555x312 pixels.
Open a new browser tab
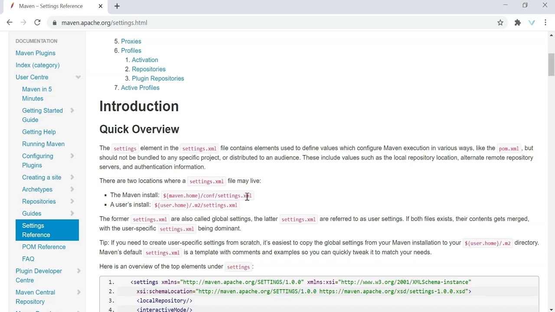[x=117, y=6]
